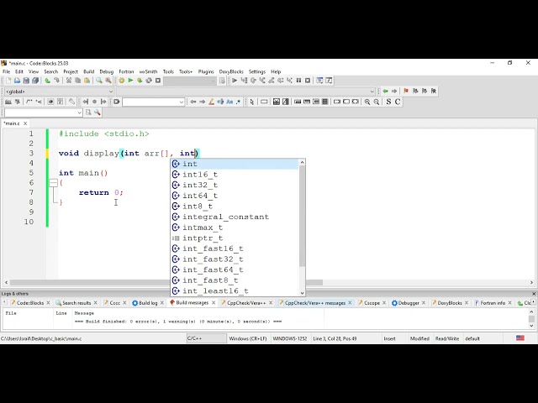Toggle bookmark with the red flag icon
The width and height of the screenshot is (538, 403).
406,92
